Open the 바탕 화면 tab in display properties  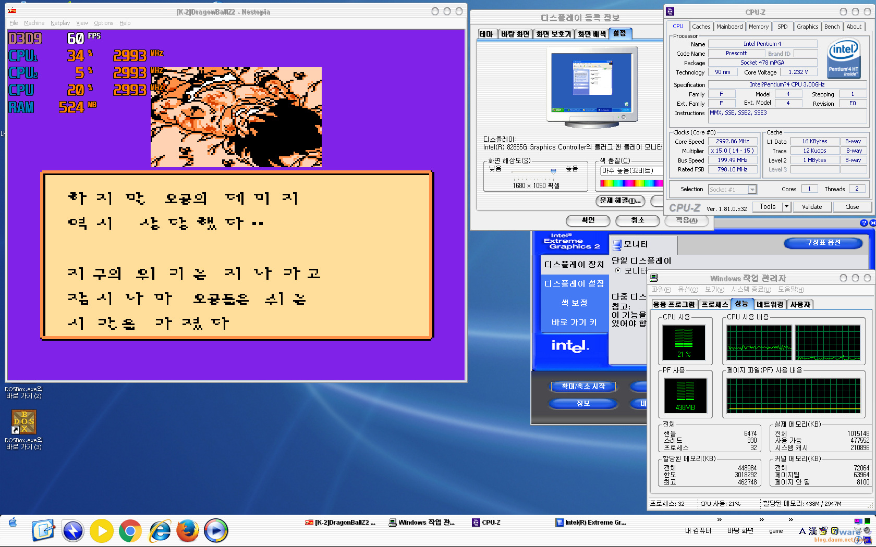515,34
